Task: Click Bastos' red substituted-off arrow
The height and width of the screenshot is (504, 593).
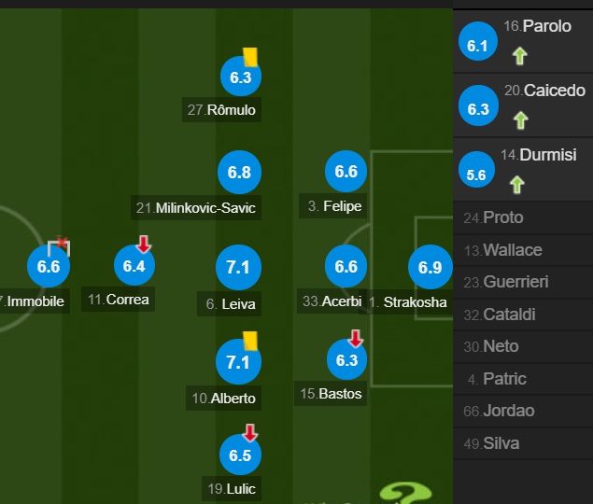Action: pos(356,339)
